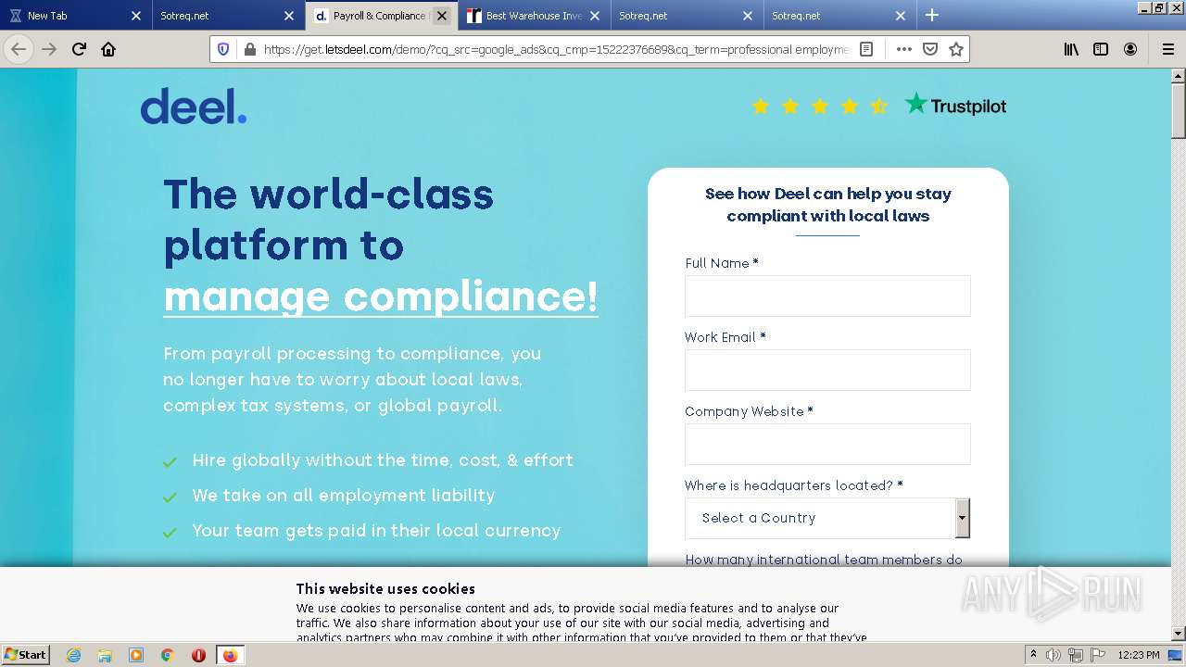Click the Trustpilot logo
Viewport: 1186px width, 667px height.
tap(955, 105)
